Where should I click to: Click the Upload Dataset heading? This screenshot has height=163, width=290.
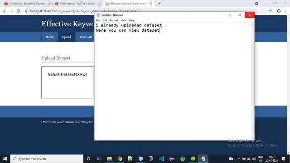click(56, 58)
